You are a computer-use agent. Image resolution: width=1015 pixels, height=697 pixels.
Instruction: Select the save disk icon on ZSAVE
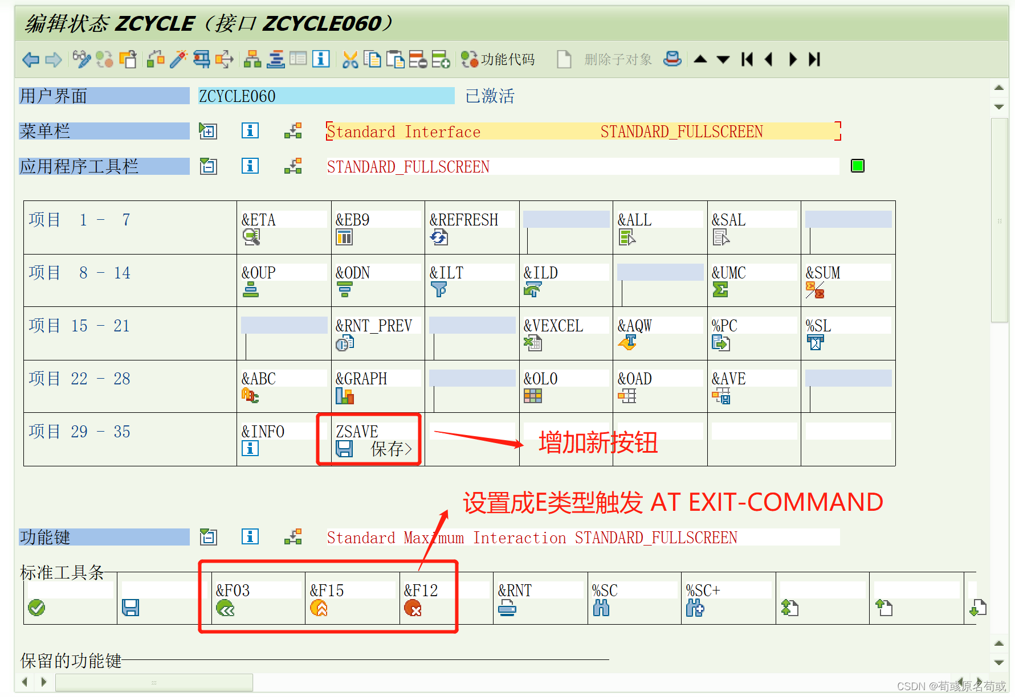[x=344, y=449]
